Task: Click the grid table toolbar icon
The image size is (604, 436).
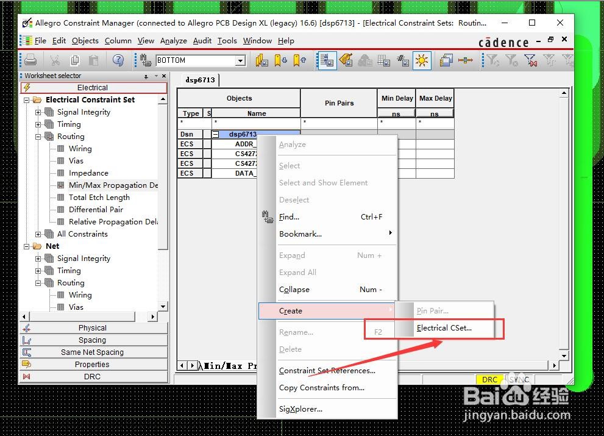Action: pyautogui.click(x=383, y=60)
